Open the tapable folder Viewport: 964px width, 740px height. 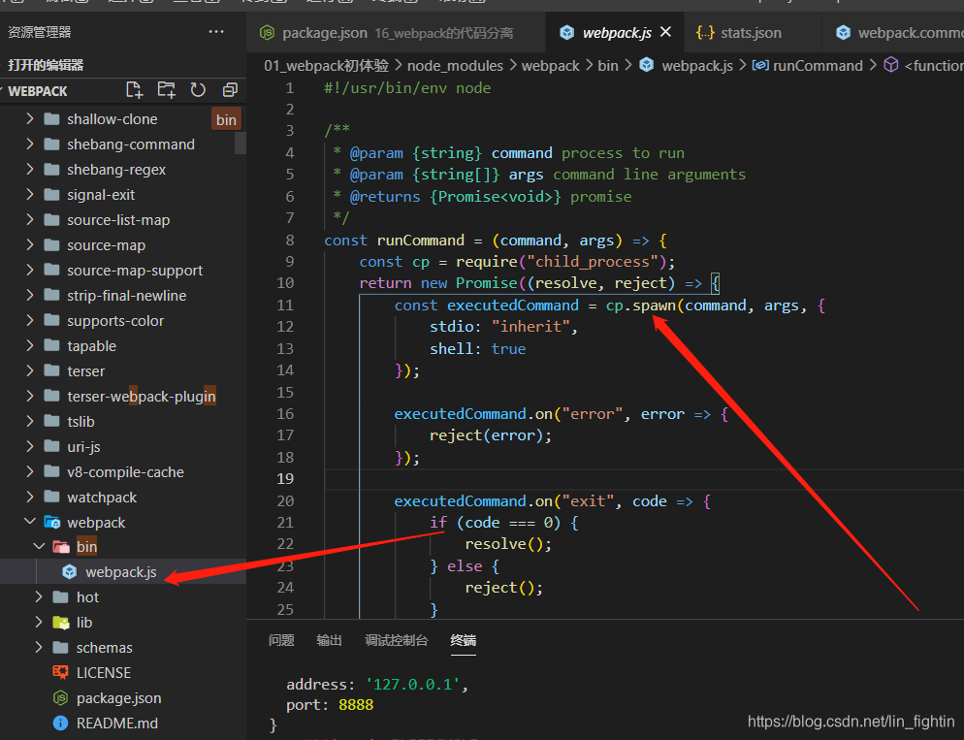[91, 346]
